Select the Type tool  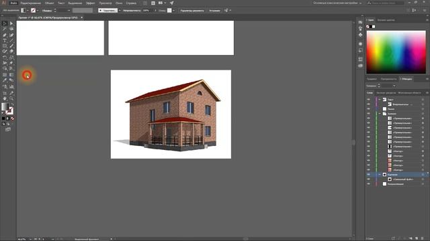pos(5,40)
